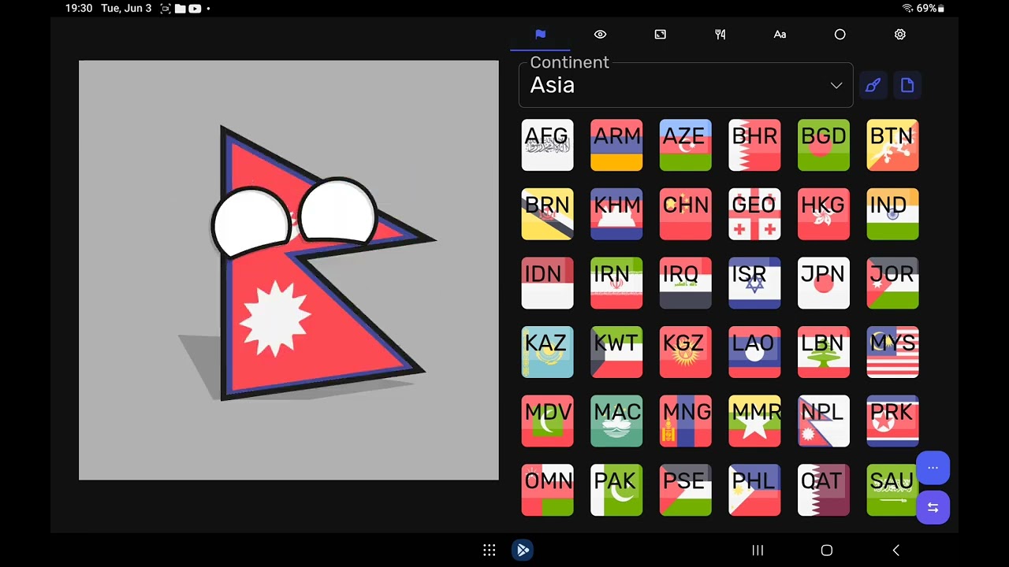Choose the MAC Macau flag tile
Image resolution: width=1009 pixels, height=567 pixels.
coord(616,421)
